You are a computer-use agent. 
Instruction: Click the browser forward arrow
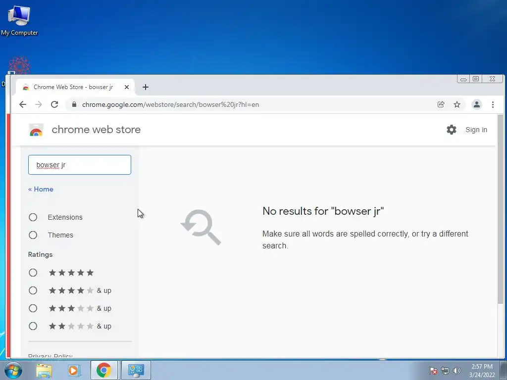[39, 104]
